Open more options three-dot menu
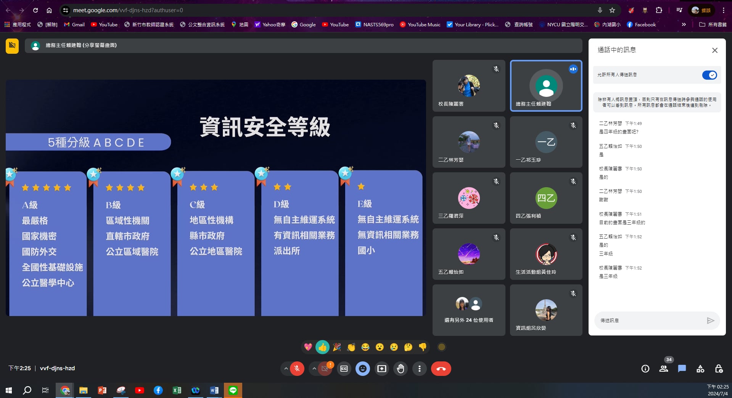The width and height of the screenshot is (732, 398). click(x=419, y=369)
